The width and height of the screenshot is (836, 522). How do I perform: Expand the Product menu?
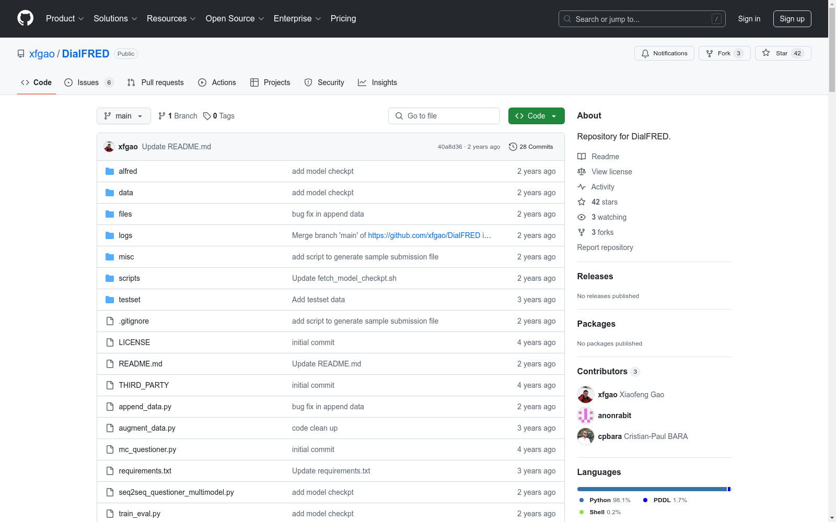pyautogui.click(x=65, y=18)
